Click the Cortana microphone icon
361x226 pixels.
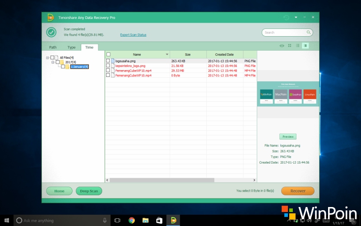point(105,221)
